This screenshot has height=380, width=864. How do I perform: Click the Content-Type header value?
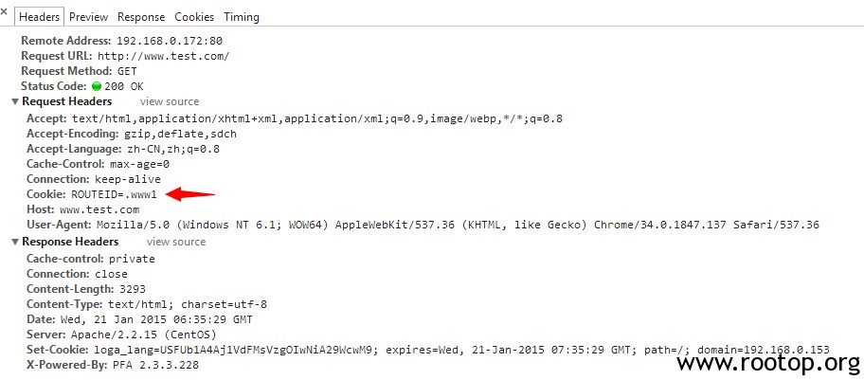(x=188, y=304)
